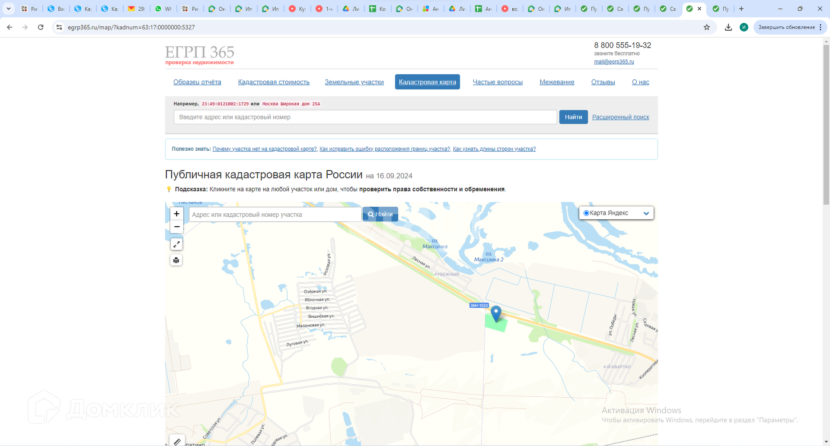Click the 36Н-1023 road label on map

(x=479, y=306)
